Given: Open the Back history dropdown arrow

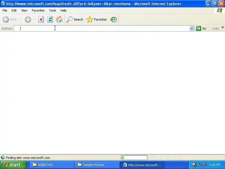Looking at the screenshot, I should (x=20, y=19).
